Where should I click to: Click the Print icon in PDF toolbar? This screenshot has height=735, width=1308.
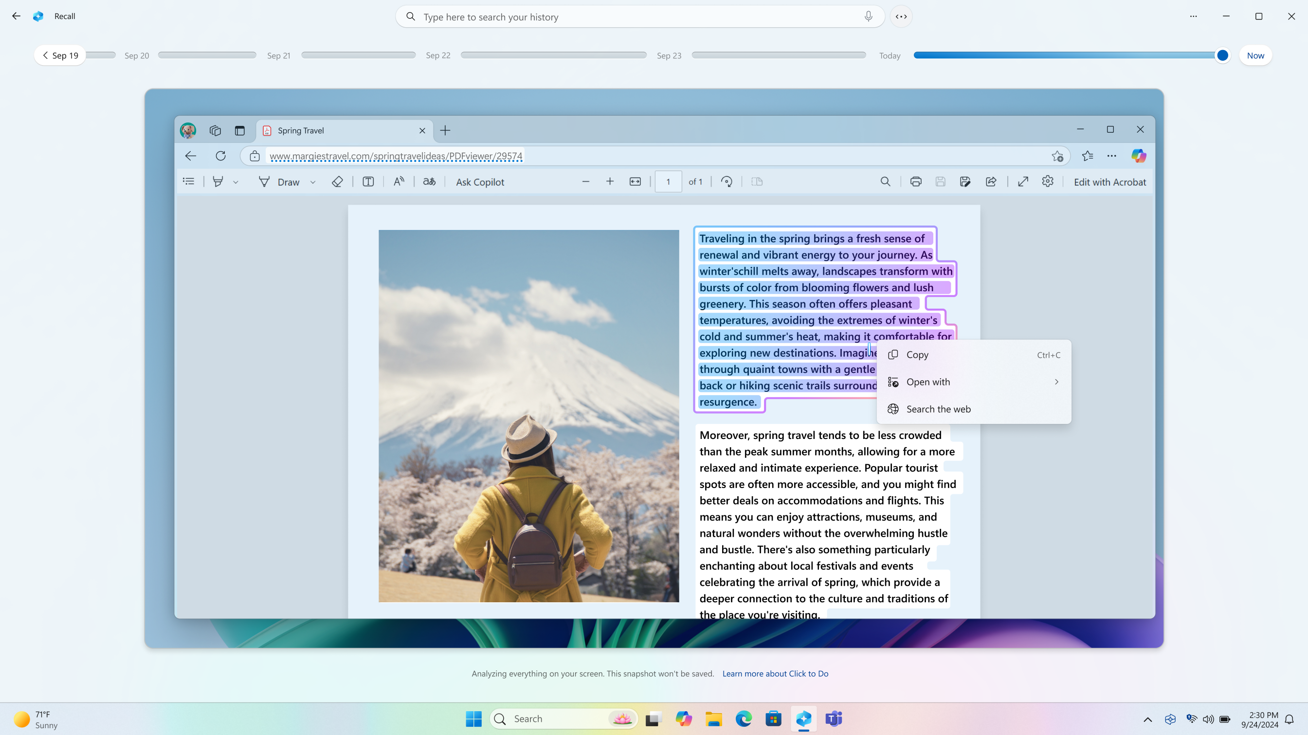click(x=915, y=181)
